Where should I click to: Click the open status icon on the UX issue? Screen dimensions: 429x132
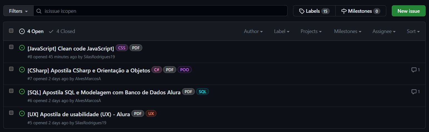[x=22, y=113]
